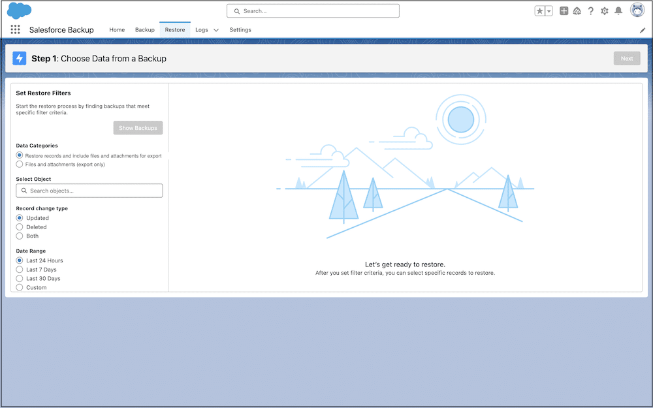The width and height of the screenshot is (653, 408).
Task: Click the Data Categories label
Action: pos(37,146)
